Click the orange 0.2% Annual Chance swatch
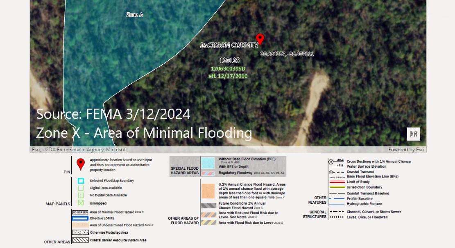Viewport: 455px width, 248px height. (208, 191)
